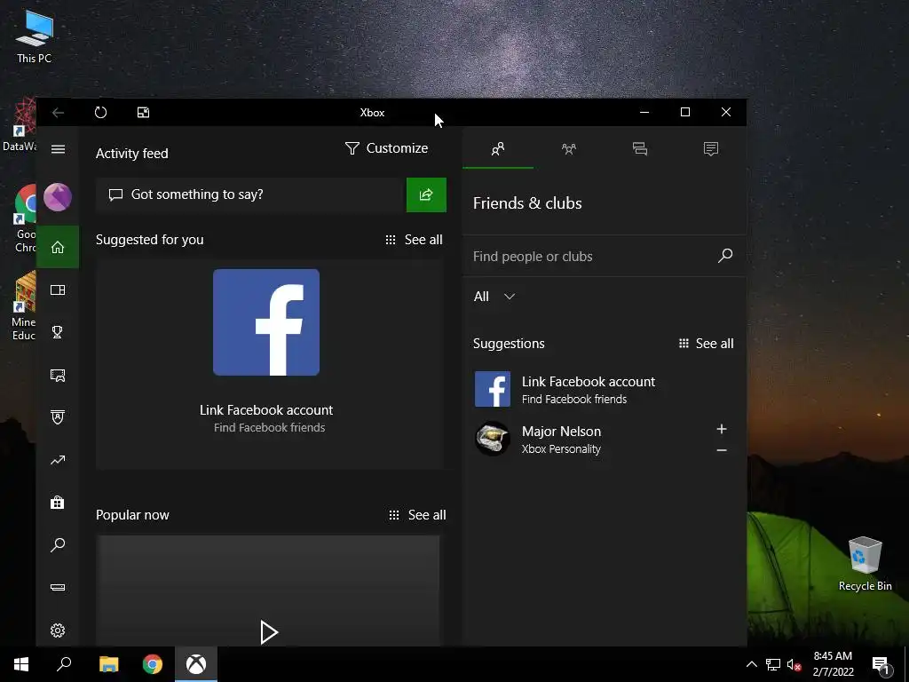Maximize the Xbox window

coord(685,112)
